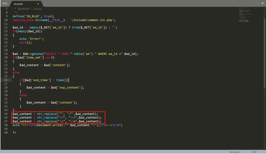Click the $ad['content'] assignment on line 22
266x154 pixels.
[45, 65]
